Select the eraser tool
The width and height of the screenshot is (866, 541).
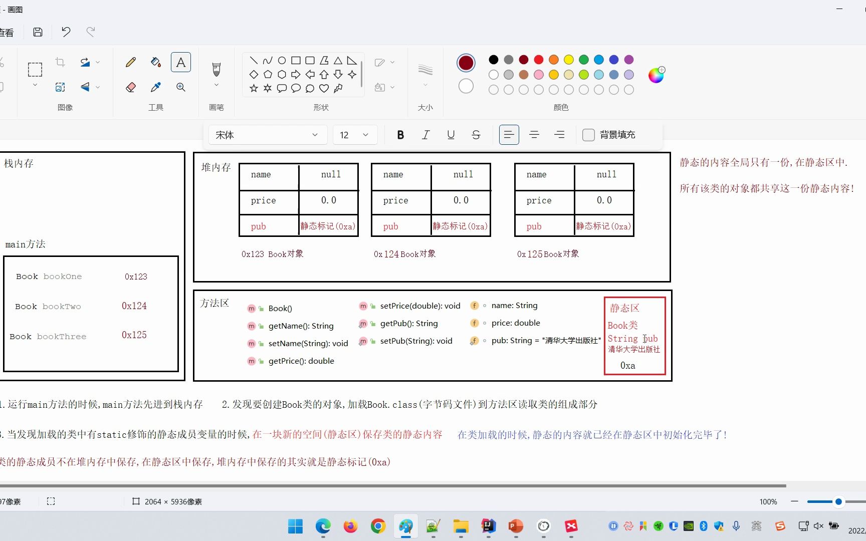[x=131, y=87]
